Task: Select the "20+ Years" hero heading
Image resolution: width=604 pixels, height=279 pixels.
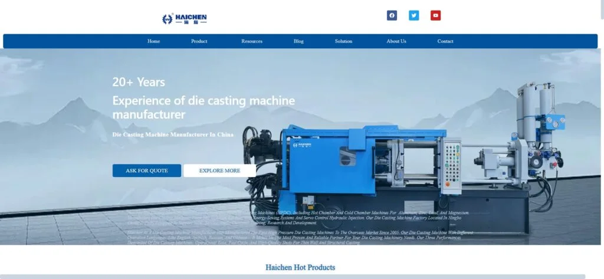Action: click(139, 82)
